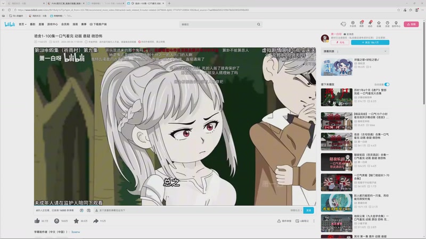The image size is (426, 239).
Task: Share the video with arrow icon
Action: tap(96, 221)
